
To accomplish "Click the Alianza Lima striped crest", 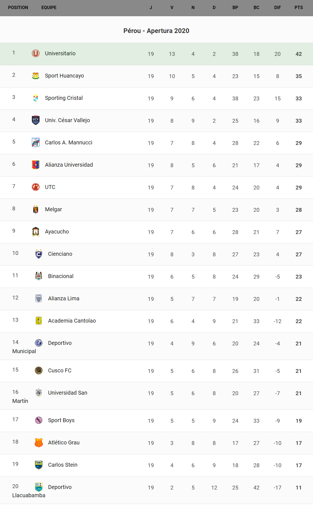I will pyautogui.click(x=39, y=298).
